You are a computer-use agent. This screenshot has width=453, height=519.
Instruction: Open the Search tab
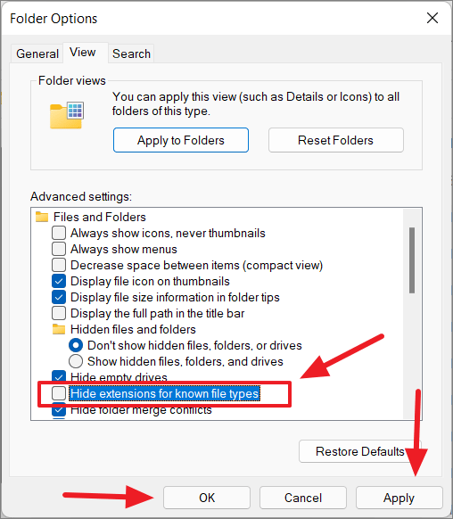(x=131, y=54)
